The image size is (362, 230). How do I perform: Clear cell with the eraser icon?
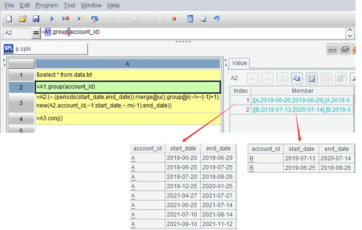[203, 19]
